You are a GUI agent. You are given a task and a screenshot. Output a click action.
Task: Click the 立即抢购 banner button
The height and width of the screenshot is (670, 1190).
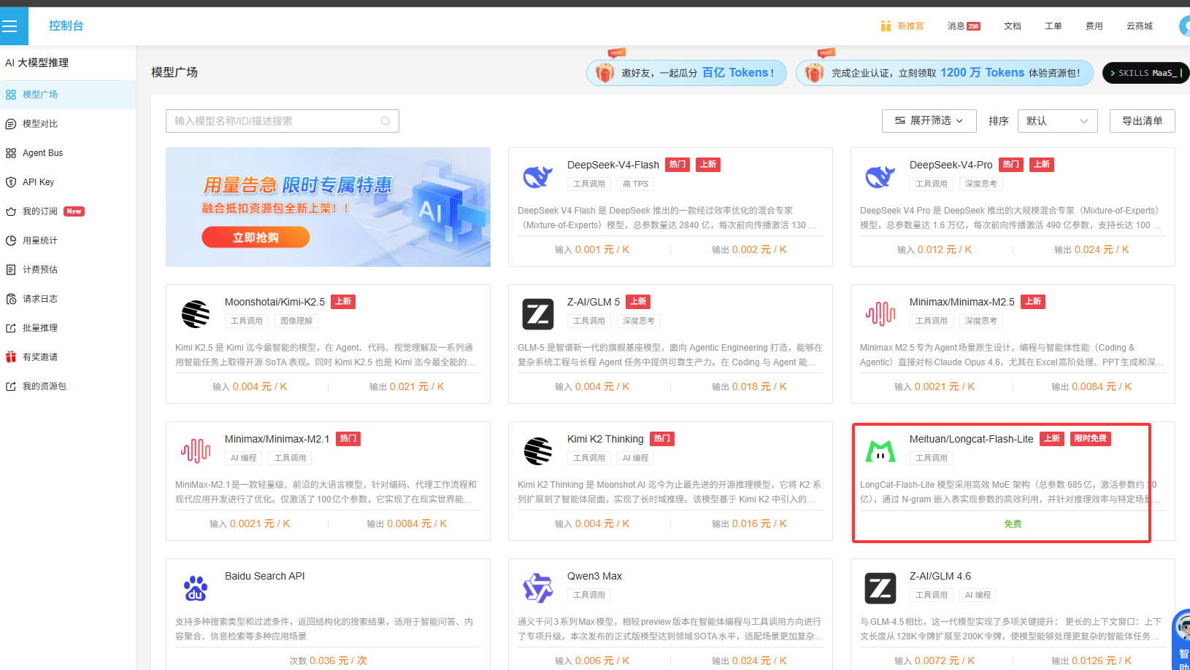coord(256,238)
